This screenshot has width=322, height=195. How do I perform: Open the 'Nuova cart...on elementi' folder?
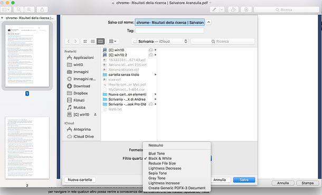point(127,94)
